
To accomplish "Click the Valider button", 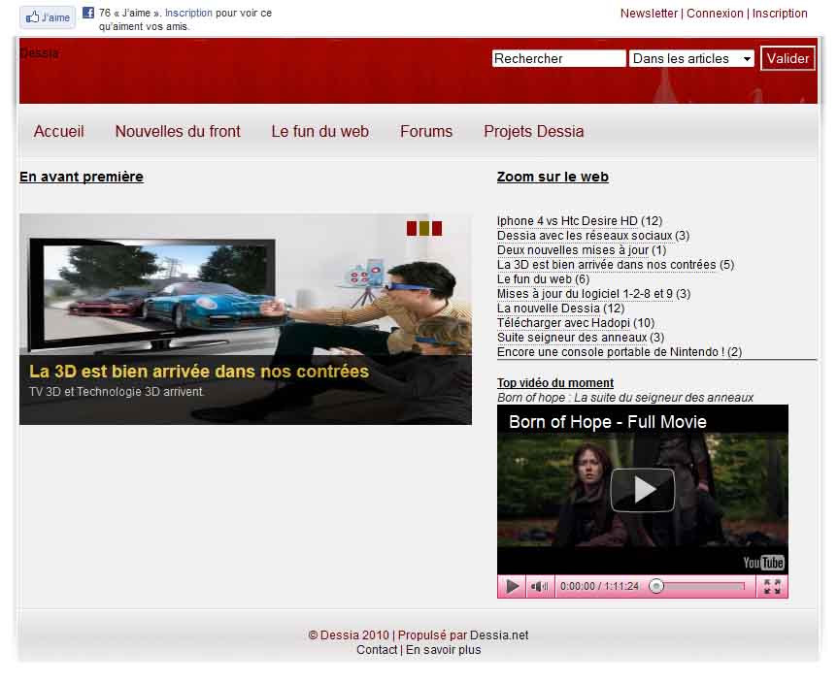I will [x=788, y=58].
